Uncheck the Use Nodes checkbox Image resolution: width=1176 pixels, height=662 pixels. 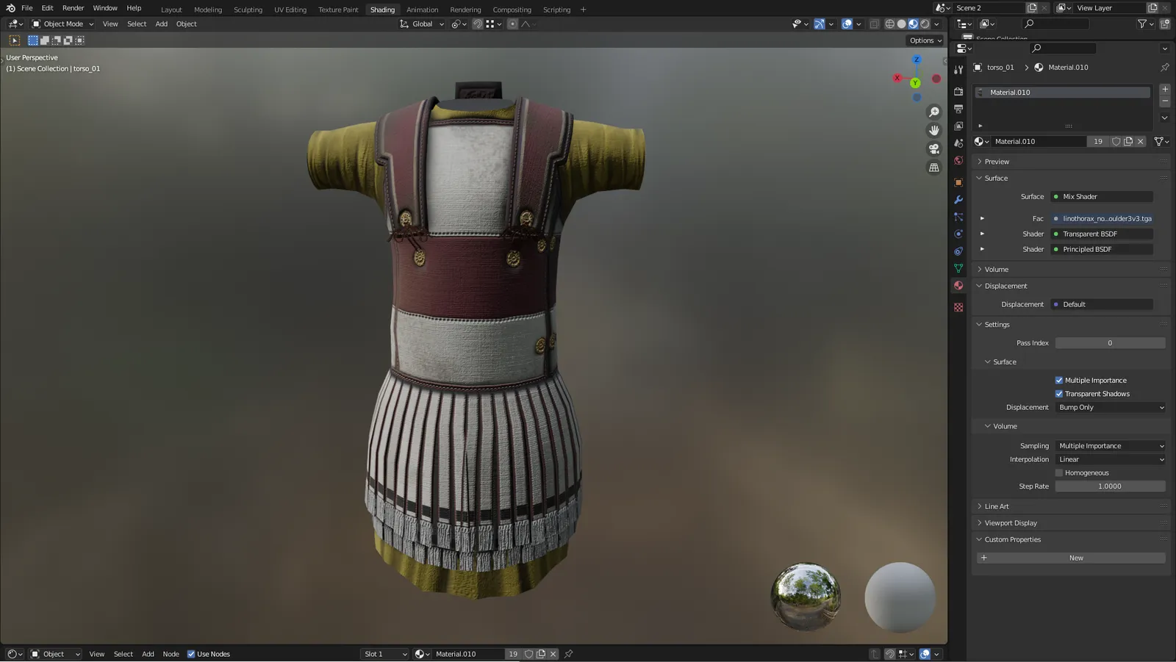tap(191, 654)
